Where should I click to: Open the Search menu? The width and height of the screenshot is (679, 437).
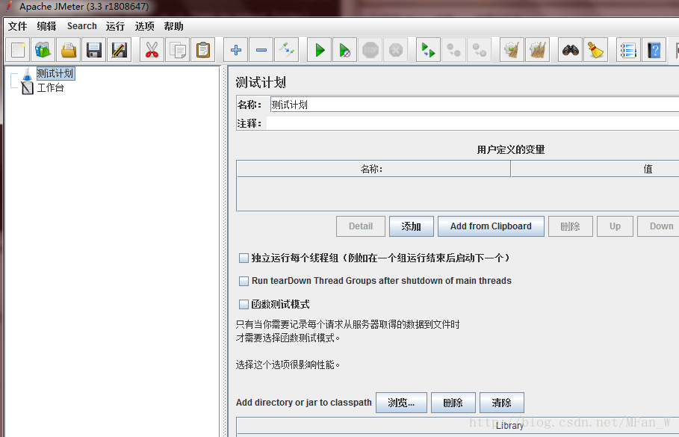pyautogui.click(x=82, y=26)
